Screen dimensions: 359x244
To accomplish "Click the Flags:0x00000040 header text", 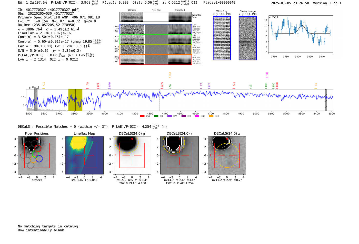I will tap(219, 3).
